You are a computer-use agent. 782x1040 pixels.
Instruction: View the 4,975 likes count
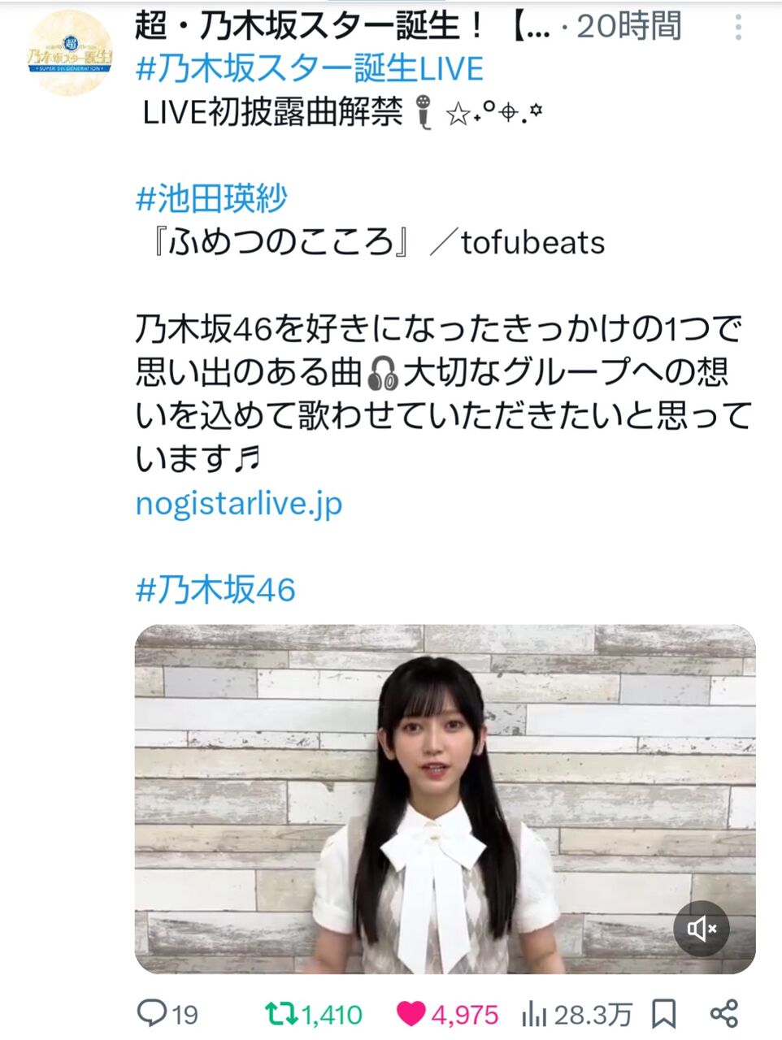pos(465,1014)
